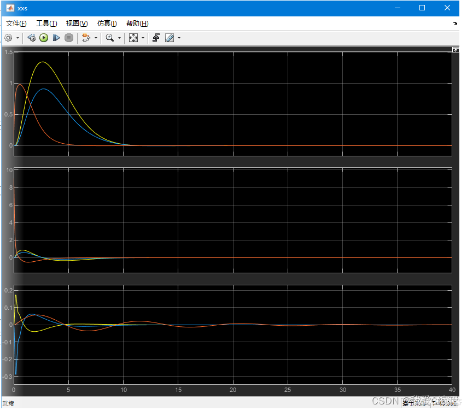Open the cursor measurements ruler icon

(170, 38)
